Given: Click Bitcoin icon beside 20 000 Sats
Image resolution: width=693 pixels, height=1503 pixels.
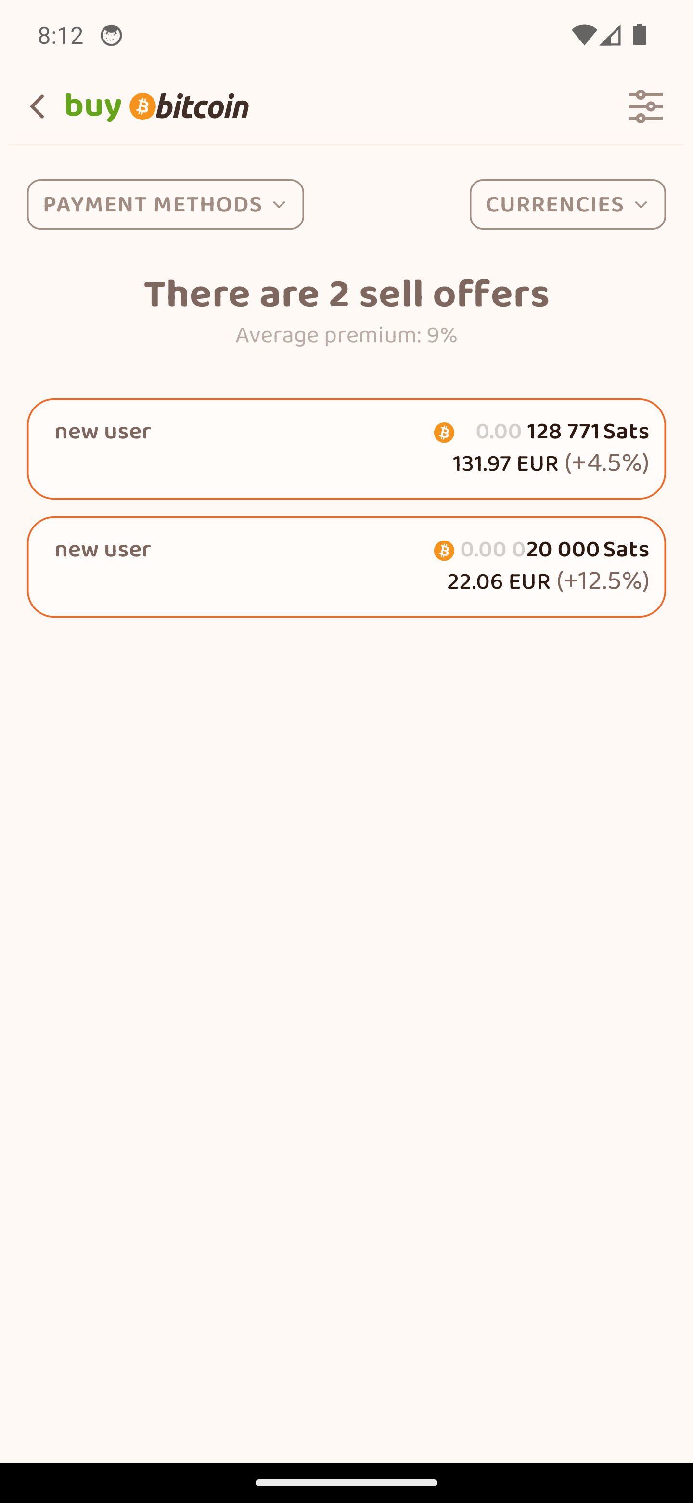Looking at the screenshot, I should 444,551.
